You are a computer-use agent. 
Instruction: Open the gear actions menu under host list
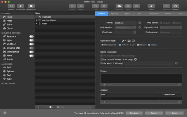pyautogui.click(x=51, y=107)
